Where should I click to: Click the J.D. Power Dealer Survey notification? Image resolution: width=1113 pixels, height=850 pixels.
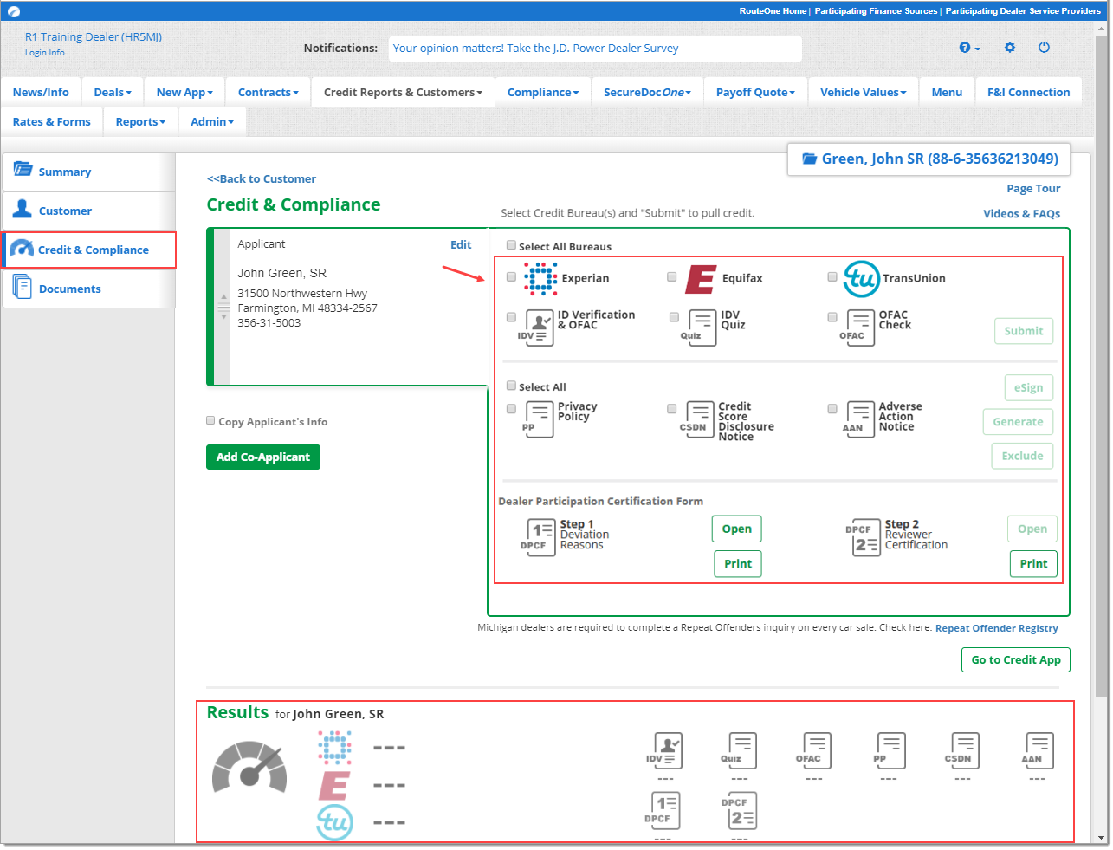point(536,48)
